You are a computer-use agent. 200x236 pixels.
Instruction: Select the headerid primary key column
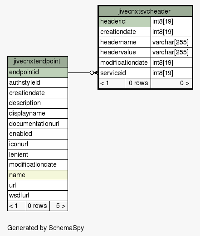coord(125,22)
